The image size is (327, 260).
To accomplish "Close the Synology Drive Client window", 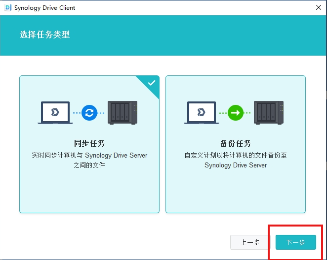I will pyautogui.click(x=318, y=8).
